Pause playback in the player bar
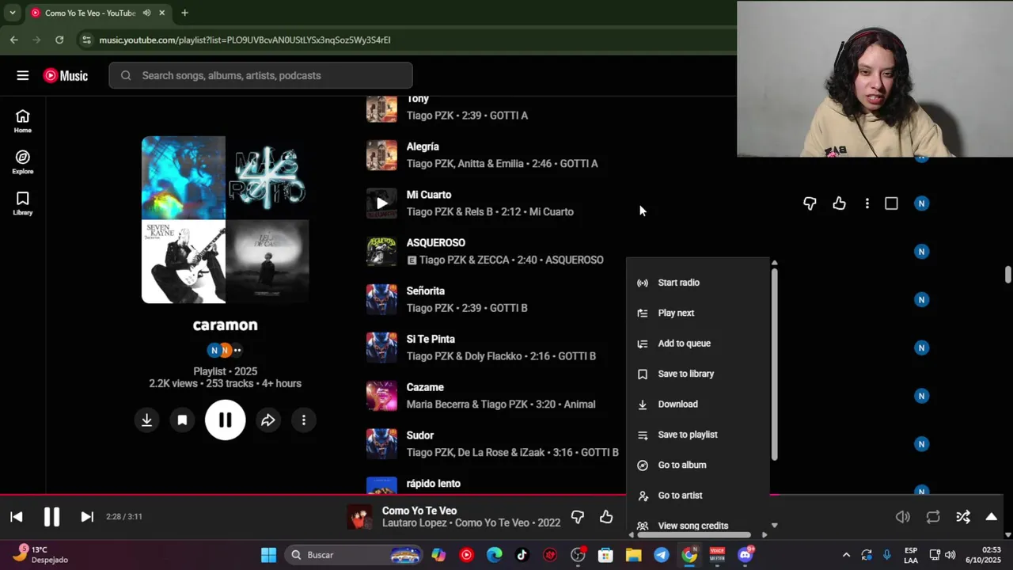The image size is (1013, 570). pos(51,517)
